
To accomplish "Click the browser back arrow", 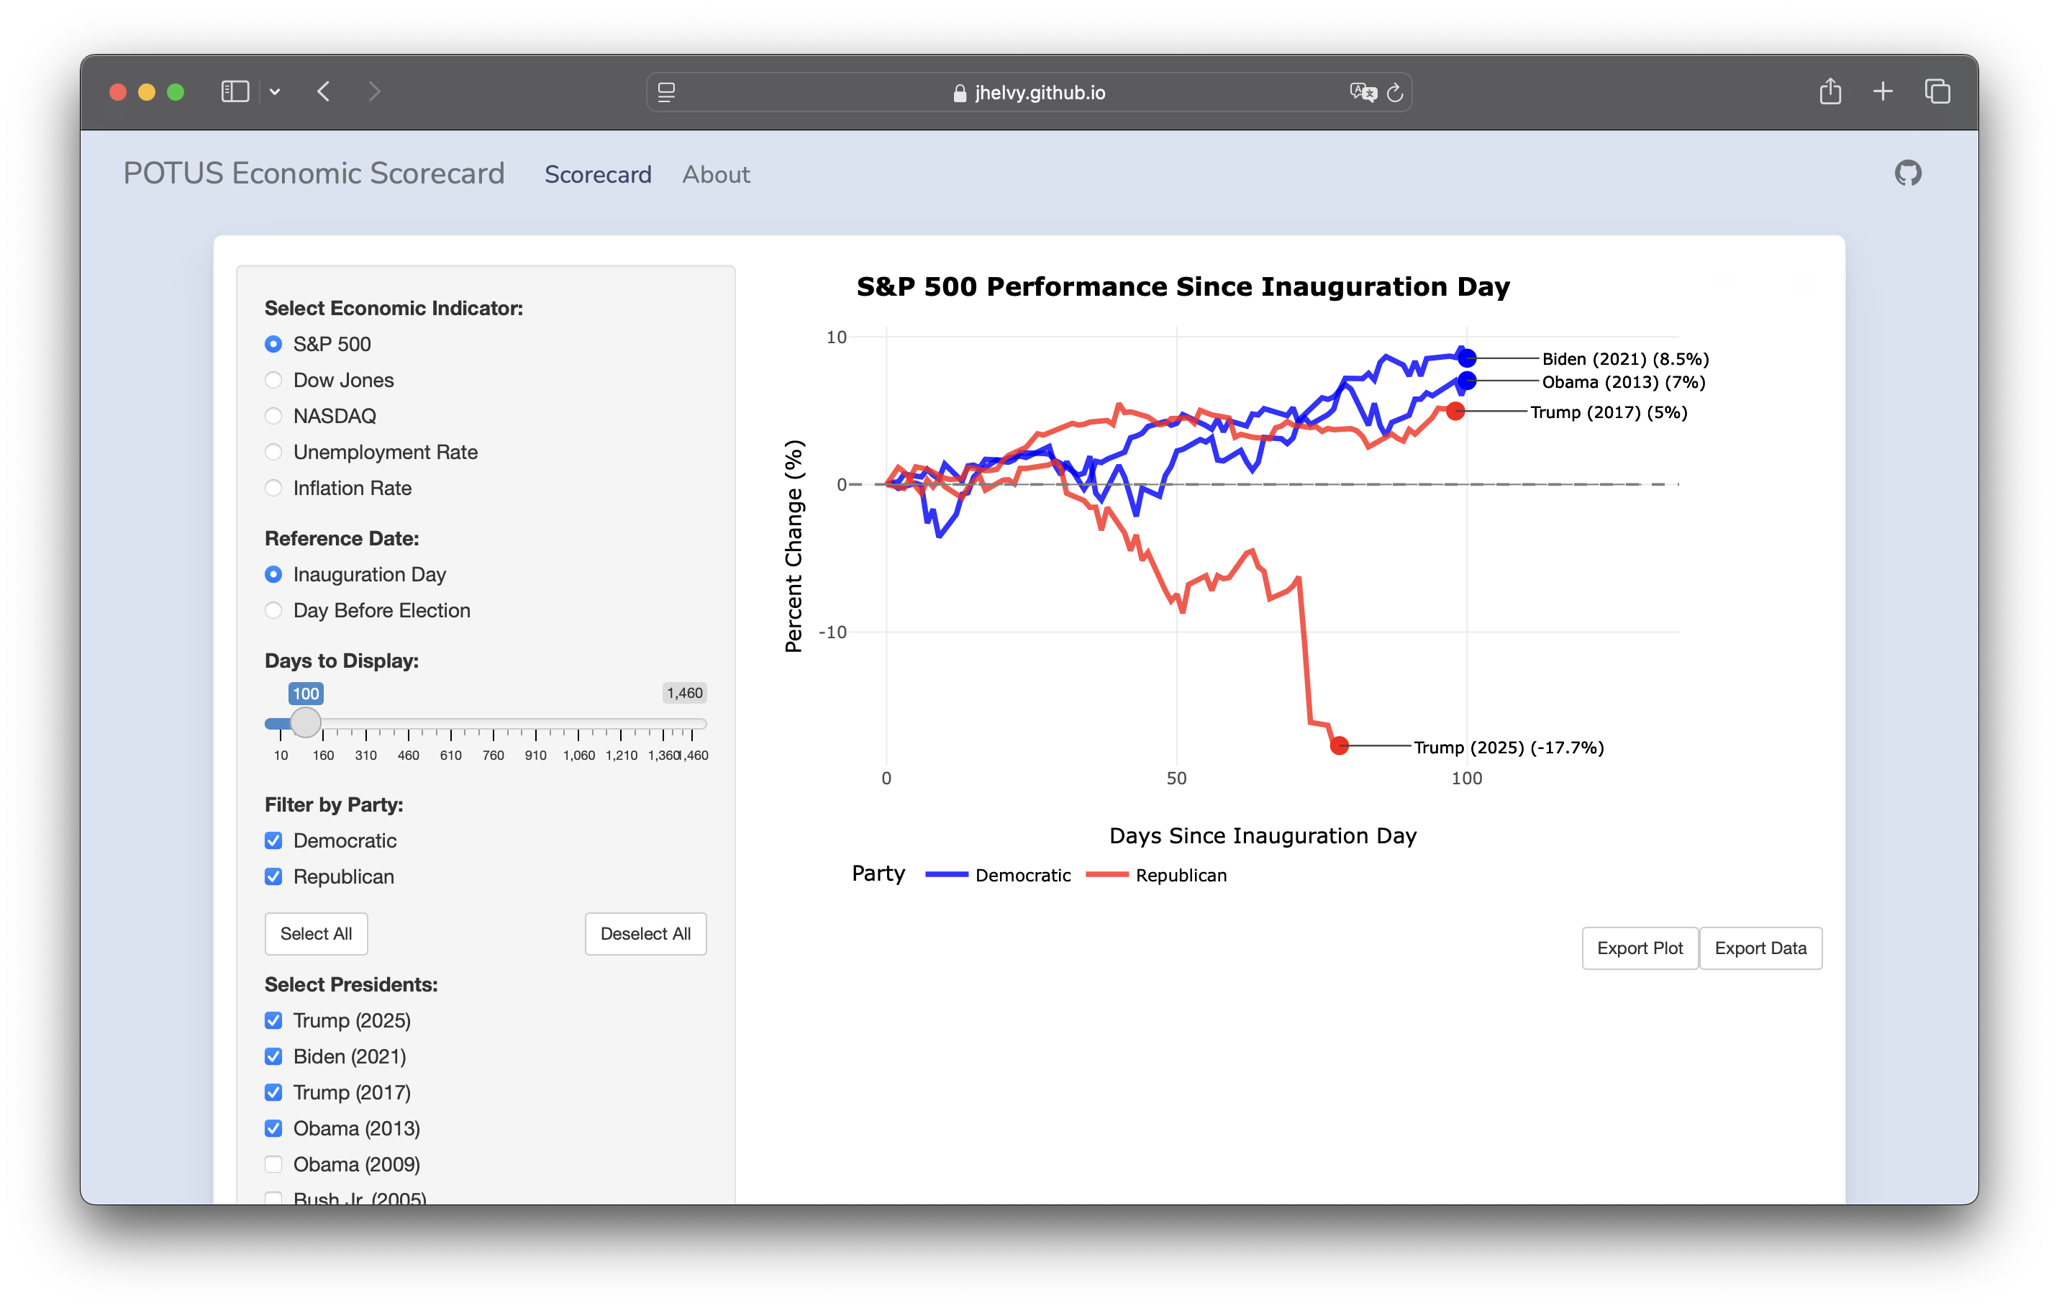I will pos(323,91).
